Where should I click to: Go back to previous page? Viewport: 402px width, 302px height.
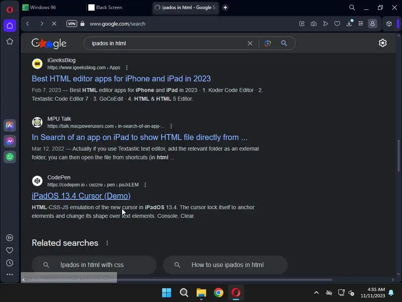tap(28, 24)
